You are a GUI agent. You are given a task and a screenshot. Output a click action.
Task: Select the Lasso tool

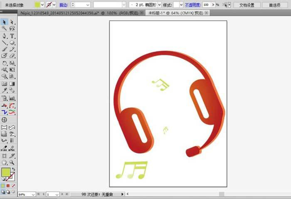pyautogui.click(x=12, y=29)
